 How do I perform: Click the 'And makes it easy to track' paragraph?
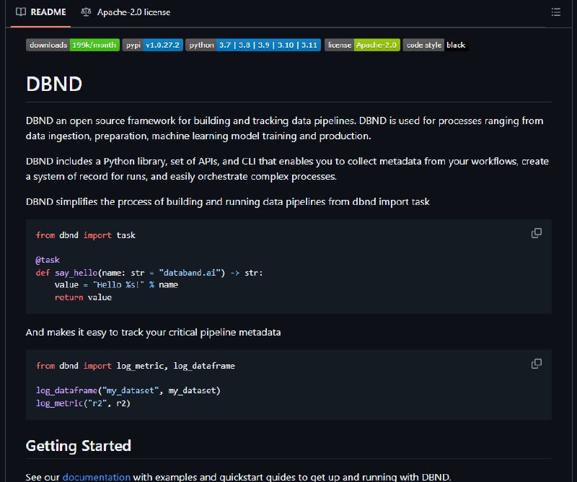click(x=153, y=333)
